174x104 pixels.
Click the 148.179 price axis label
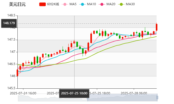(9, 23)
